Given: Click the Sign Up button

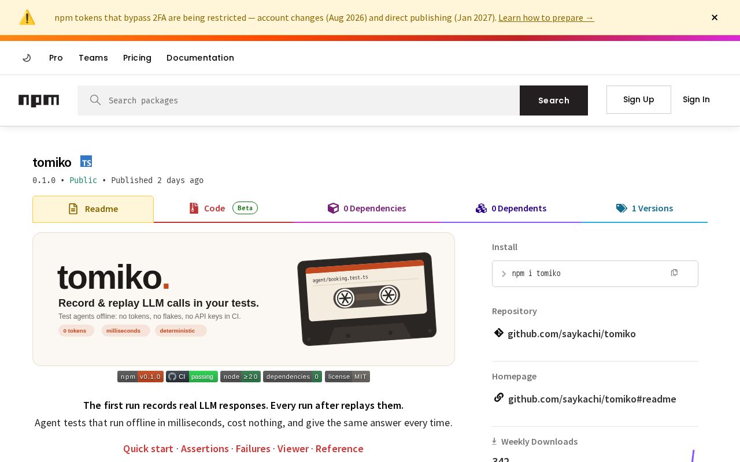Looking at the screenshot, I should coord(639,99).
